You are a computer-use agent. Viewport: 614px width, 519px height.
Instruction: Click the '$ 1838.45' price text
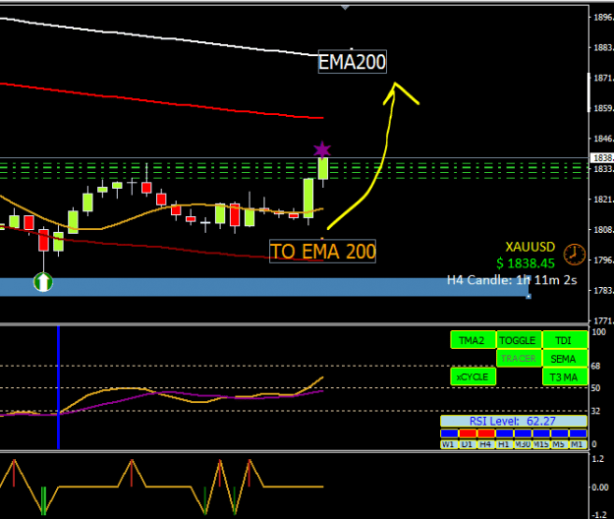pyautogui.click(x=526, y=263)
